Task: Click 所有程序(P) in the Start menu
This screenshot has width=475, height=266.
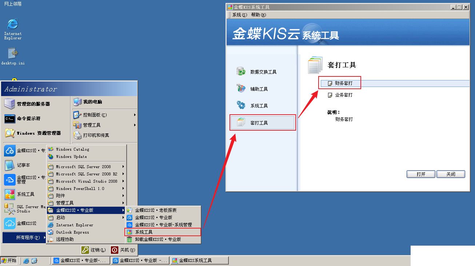Action: [x=25, y=238]
